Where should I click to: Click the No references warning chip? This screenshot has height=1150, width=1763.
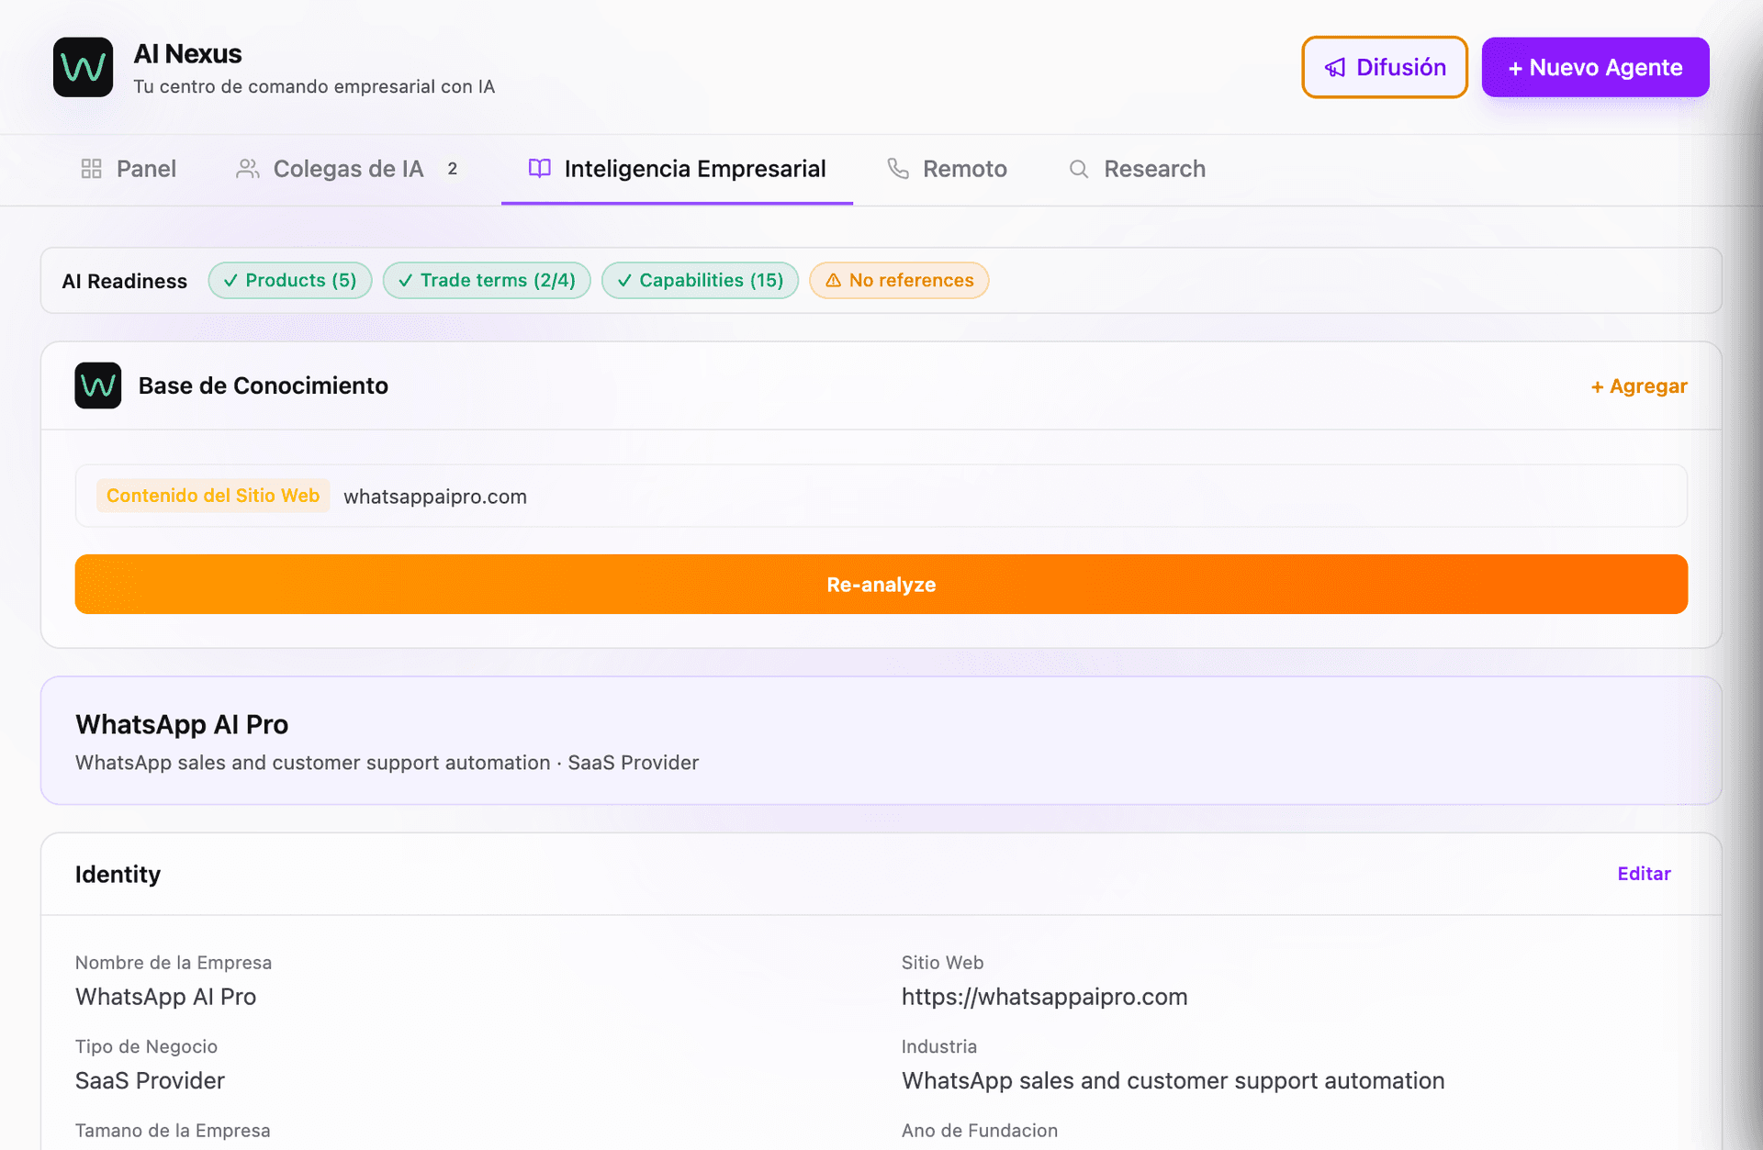pyautogui.click(x=899, y=281)
